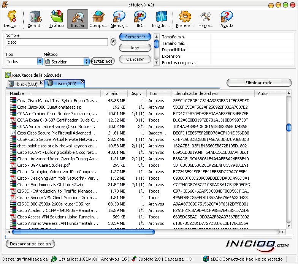Click the archive icon of Ccna Cisco-300 Questionslatest.zip
Viewport: 298px width, 264px height.
[x=13, y=107]
